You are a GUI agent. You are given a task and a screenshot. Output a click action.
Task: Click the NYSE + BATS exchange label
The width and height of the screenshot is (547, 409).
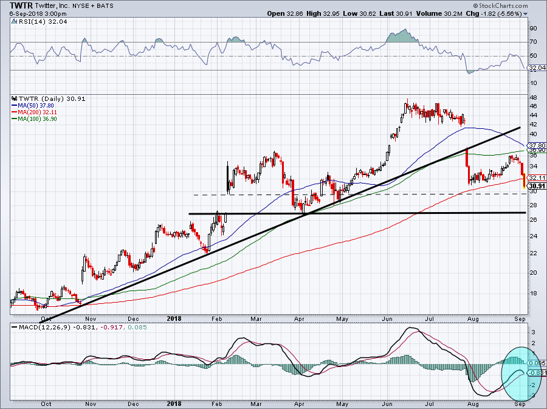point(93,5)
